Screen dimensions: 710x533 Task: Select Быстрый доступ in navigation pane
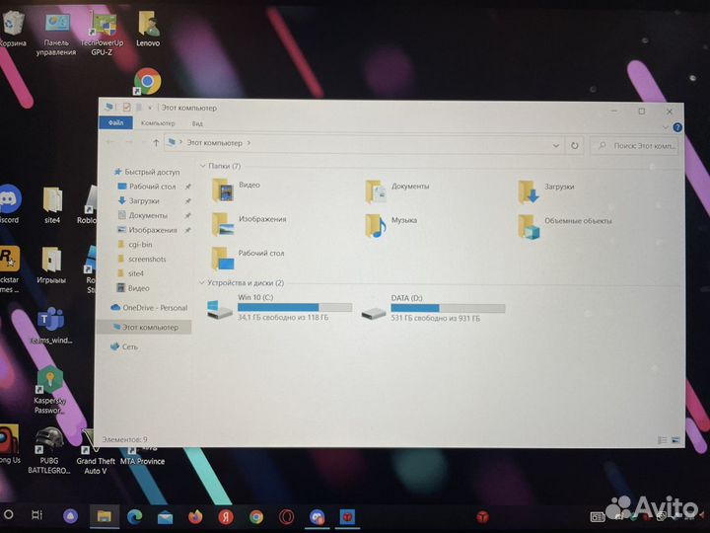pyautogui.click(x=147, y=172)
